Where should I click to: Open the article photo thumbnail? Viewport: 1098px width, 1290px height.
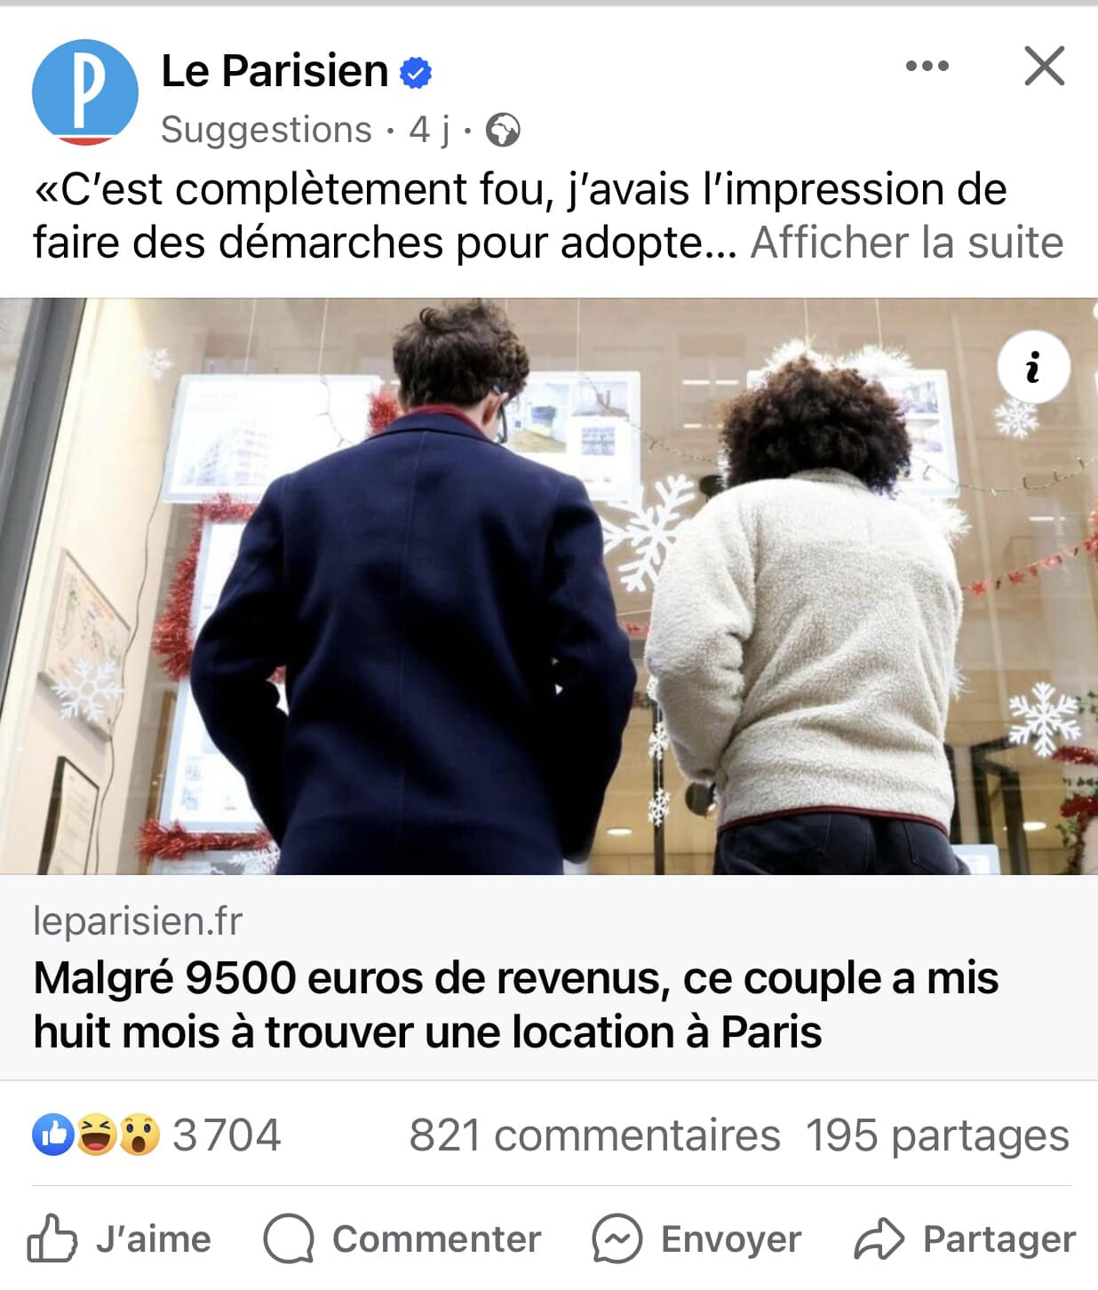pos(549,586)
